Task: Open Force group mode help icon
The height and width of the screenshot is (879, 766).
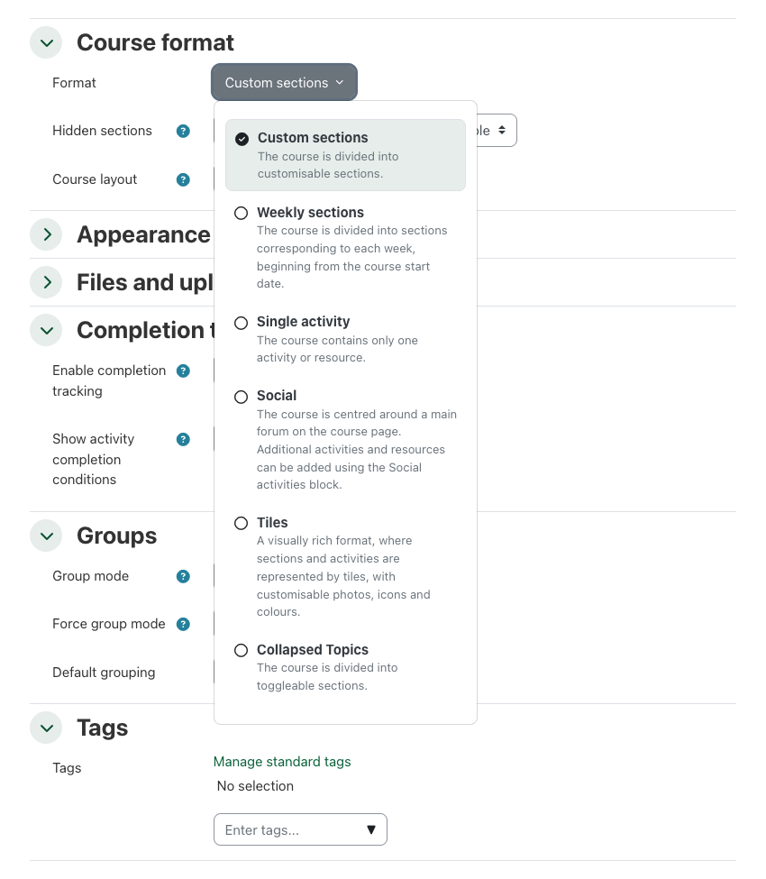Action: coord(183,624)
